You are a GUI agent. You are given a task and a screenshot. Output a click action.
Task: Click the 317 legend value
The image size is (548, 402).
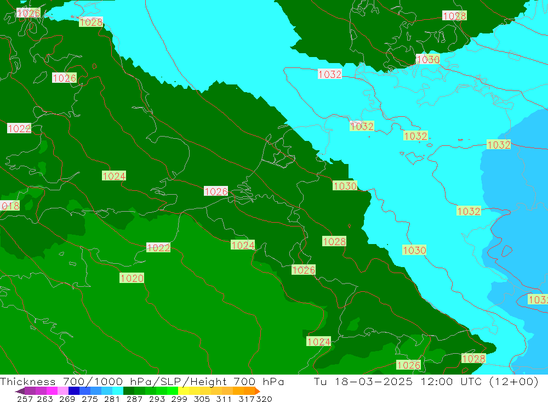coord(247,399)
